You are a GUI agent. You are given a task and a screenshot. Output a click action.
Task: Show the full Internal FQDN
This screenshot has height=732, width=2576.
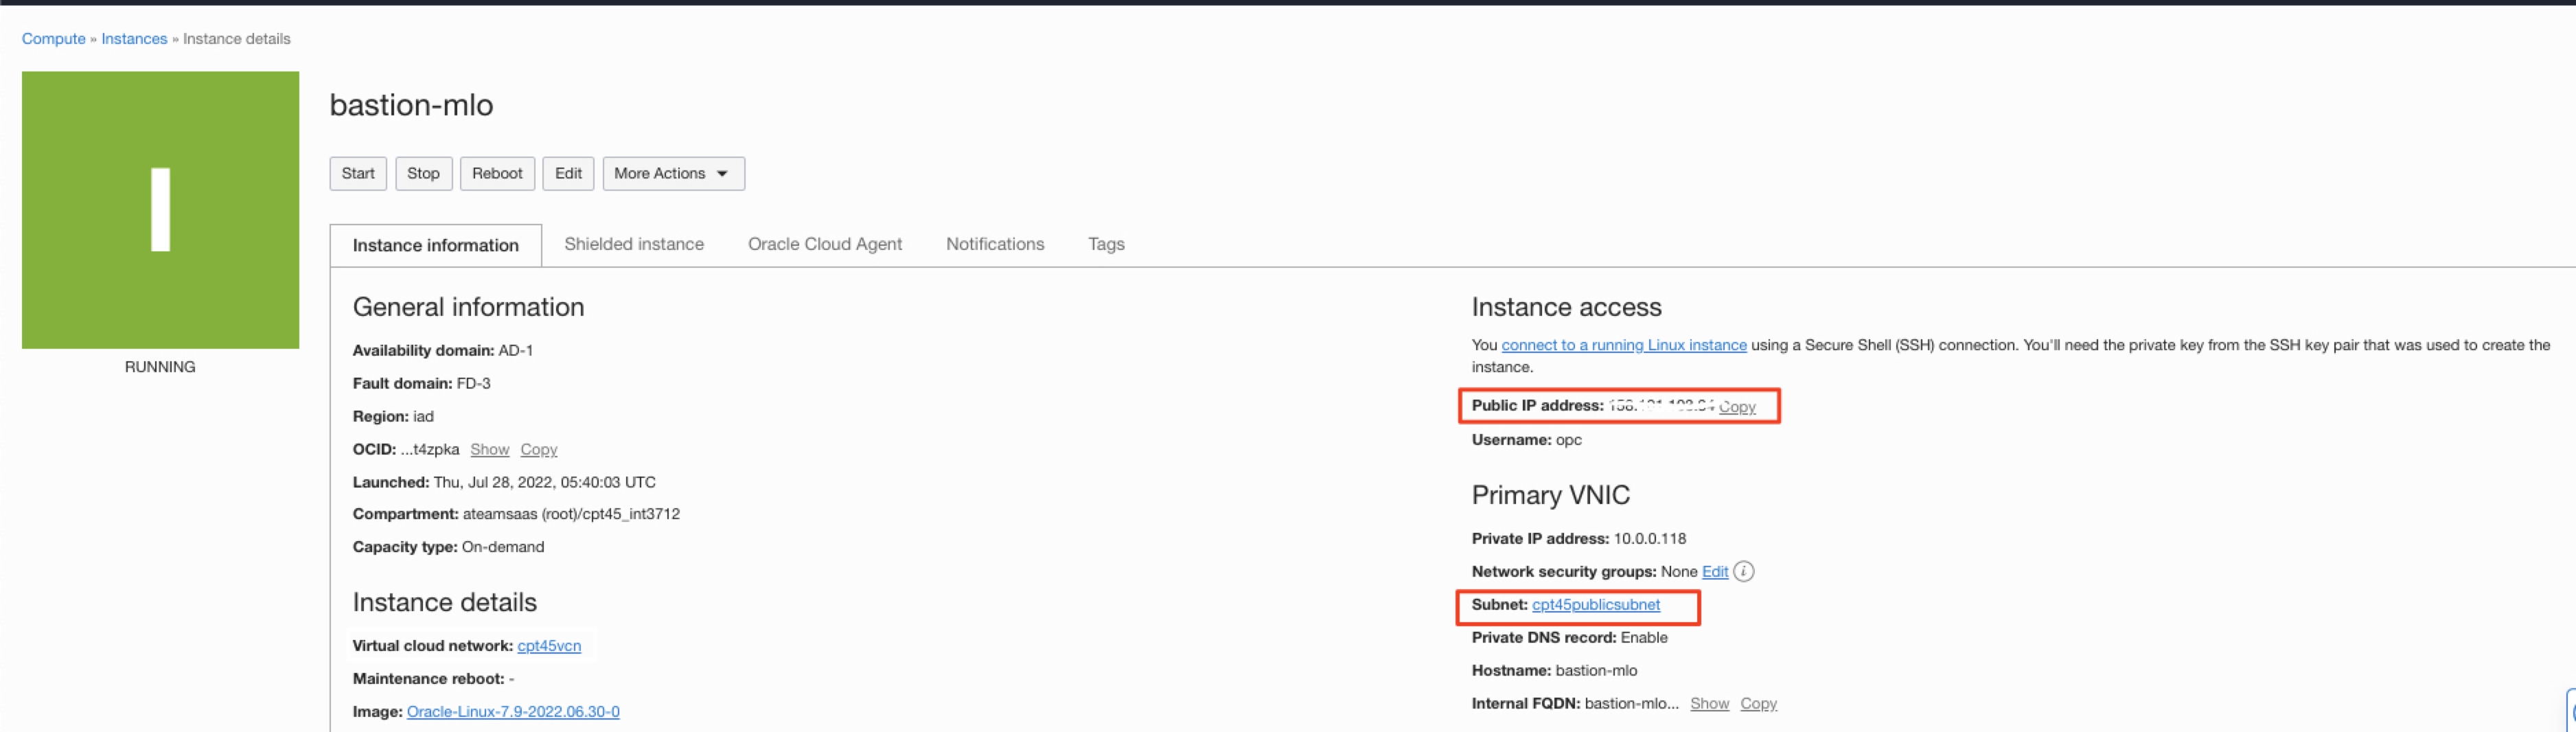click(x=1709, y=703)
